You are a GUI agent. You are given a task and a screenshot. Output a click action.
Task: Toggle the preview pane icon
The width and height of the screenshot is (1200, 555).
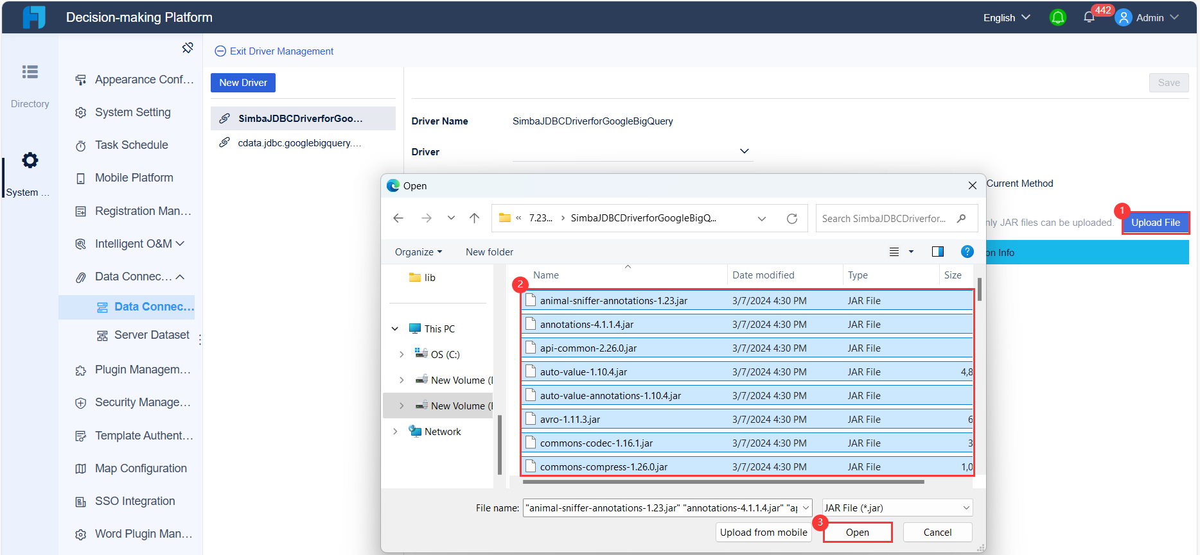click(x=938, y=252)
